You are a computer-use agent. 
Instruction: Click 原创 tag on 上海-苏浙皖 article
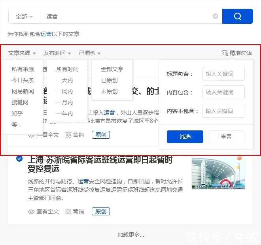[101, 211]
